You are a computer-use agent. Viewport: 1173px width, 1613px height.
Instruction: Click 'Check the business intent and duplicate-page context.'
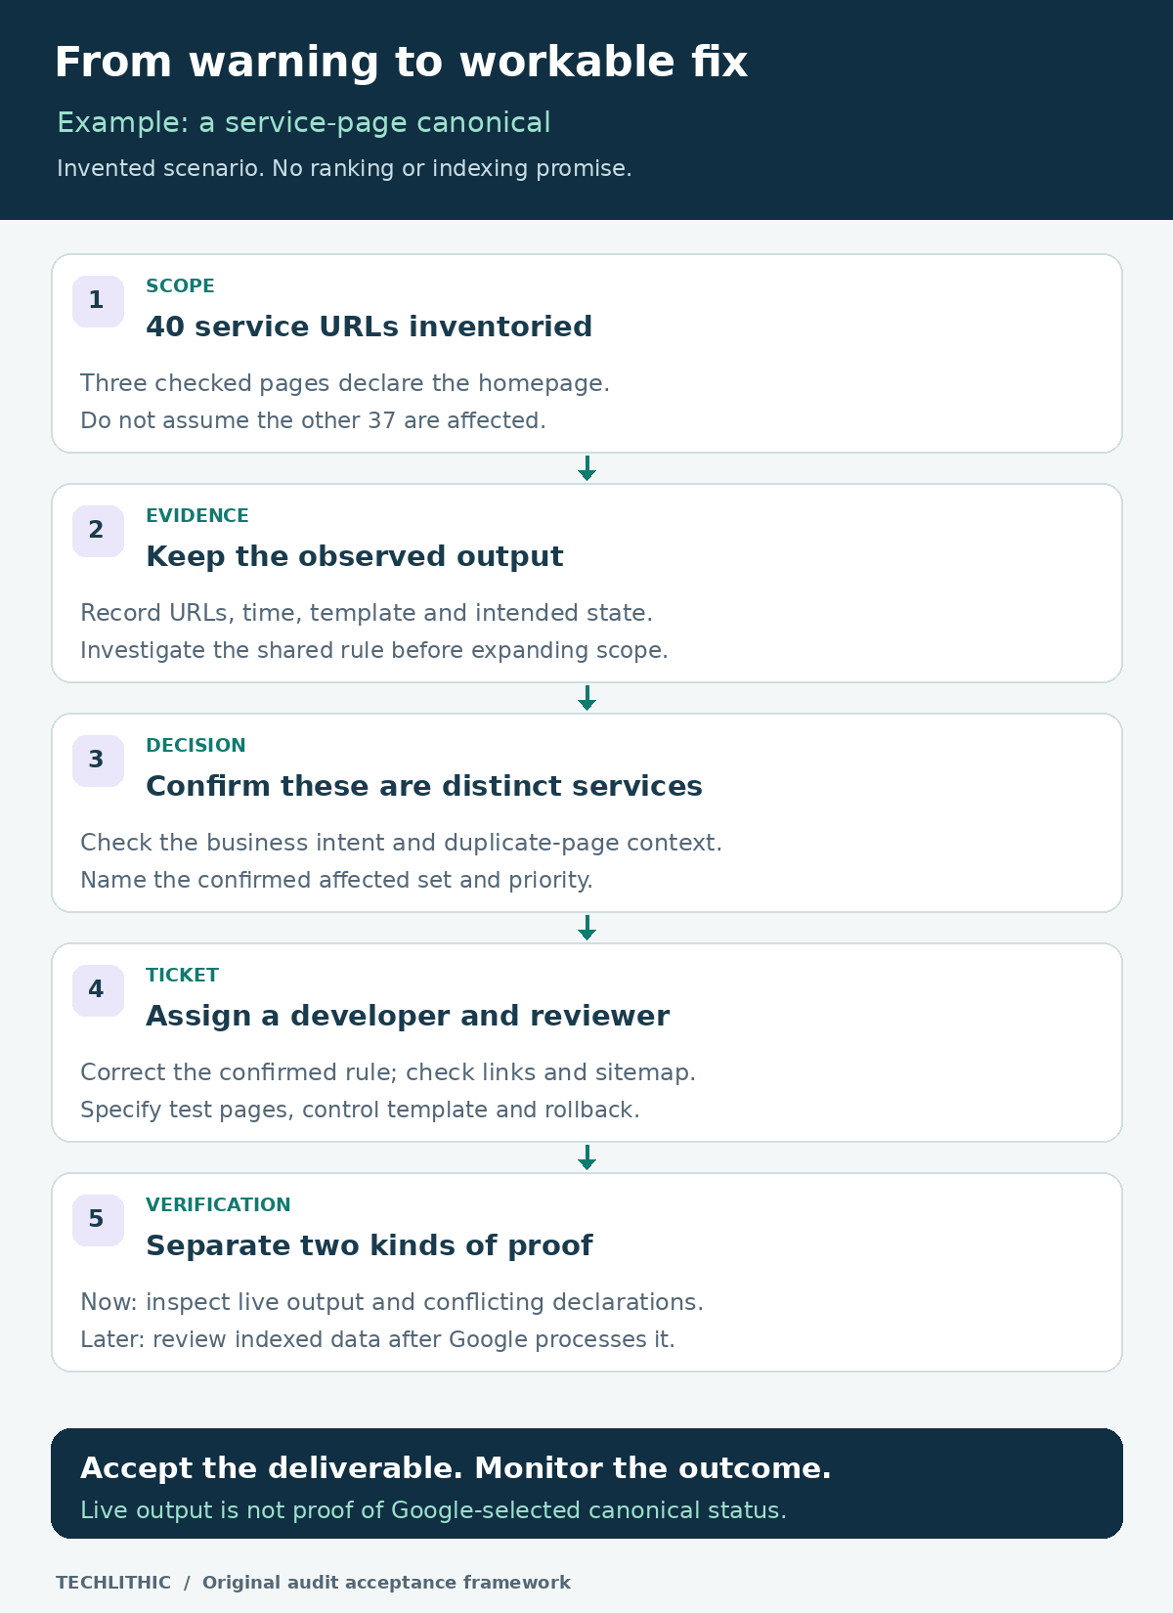coord(401,843)
